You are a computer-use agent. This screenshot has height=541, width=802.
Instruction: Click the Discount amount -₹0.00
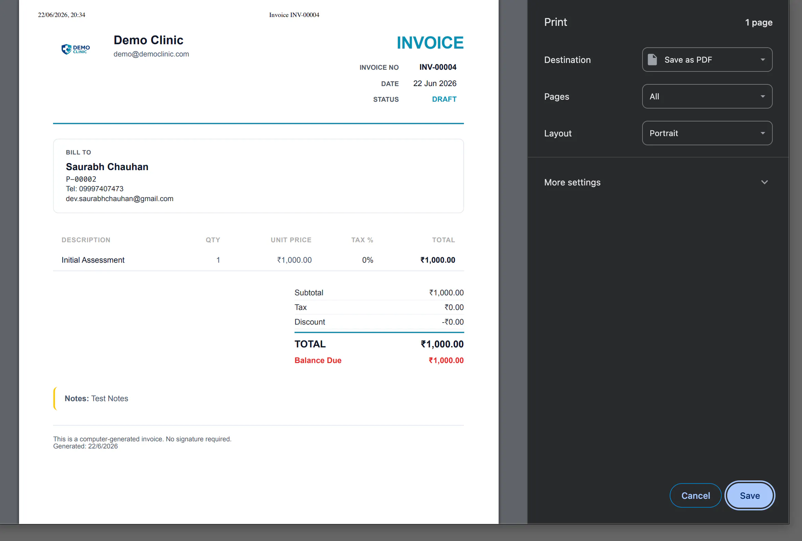(x=452, y=322)
